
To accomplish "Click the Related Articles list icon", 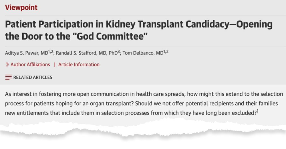I will point(8,77).
